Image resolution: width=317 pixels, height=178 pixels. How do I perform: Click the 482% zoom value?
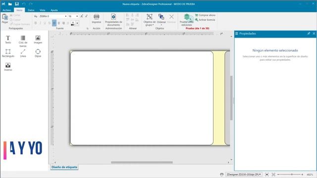point(310,175)
